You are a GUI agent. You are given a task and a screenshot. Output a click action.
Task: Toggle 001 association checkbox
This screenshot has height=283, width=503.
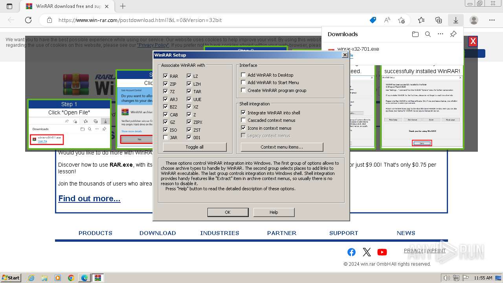(189, 138)
